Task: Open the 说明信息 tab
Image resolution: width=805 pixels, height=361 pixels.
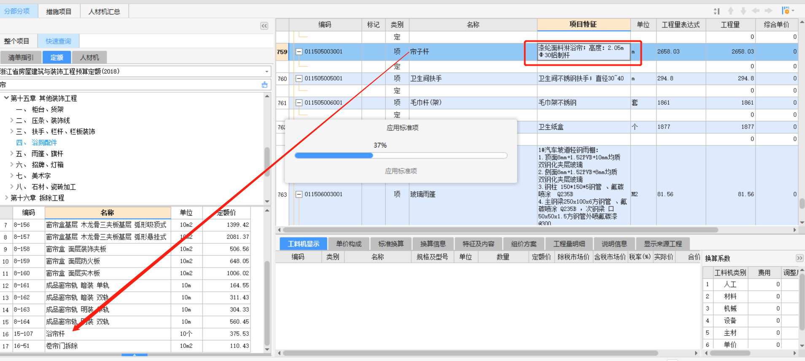Action: [614, 244]
